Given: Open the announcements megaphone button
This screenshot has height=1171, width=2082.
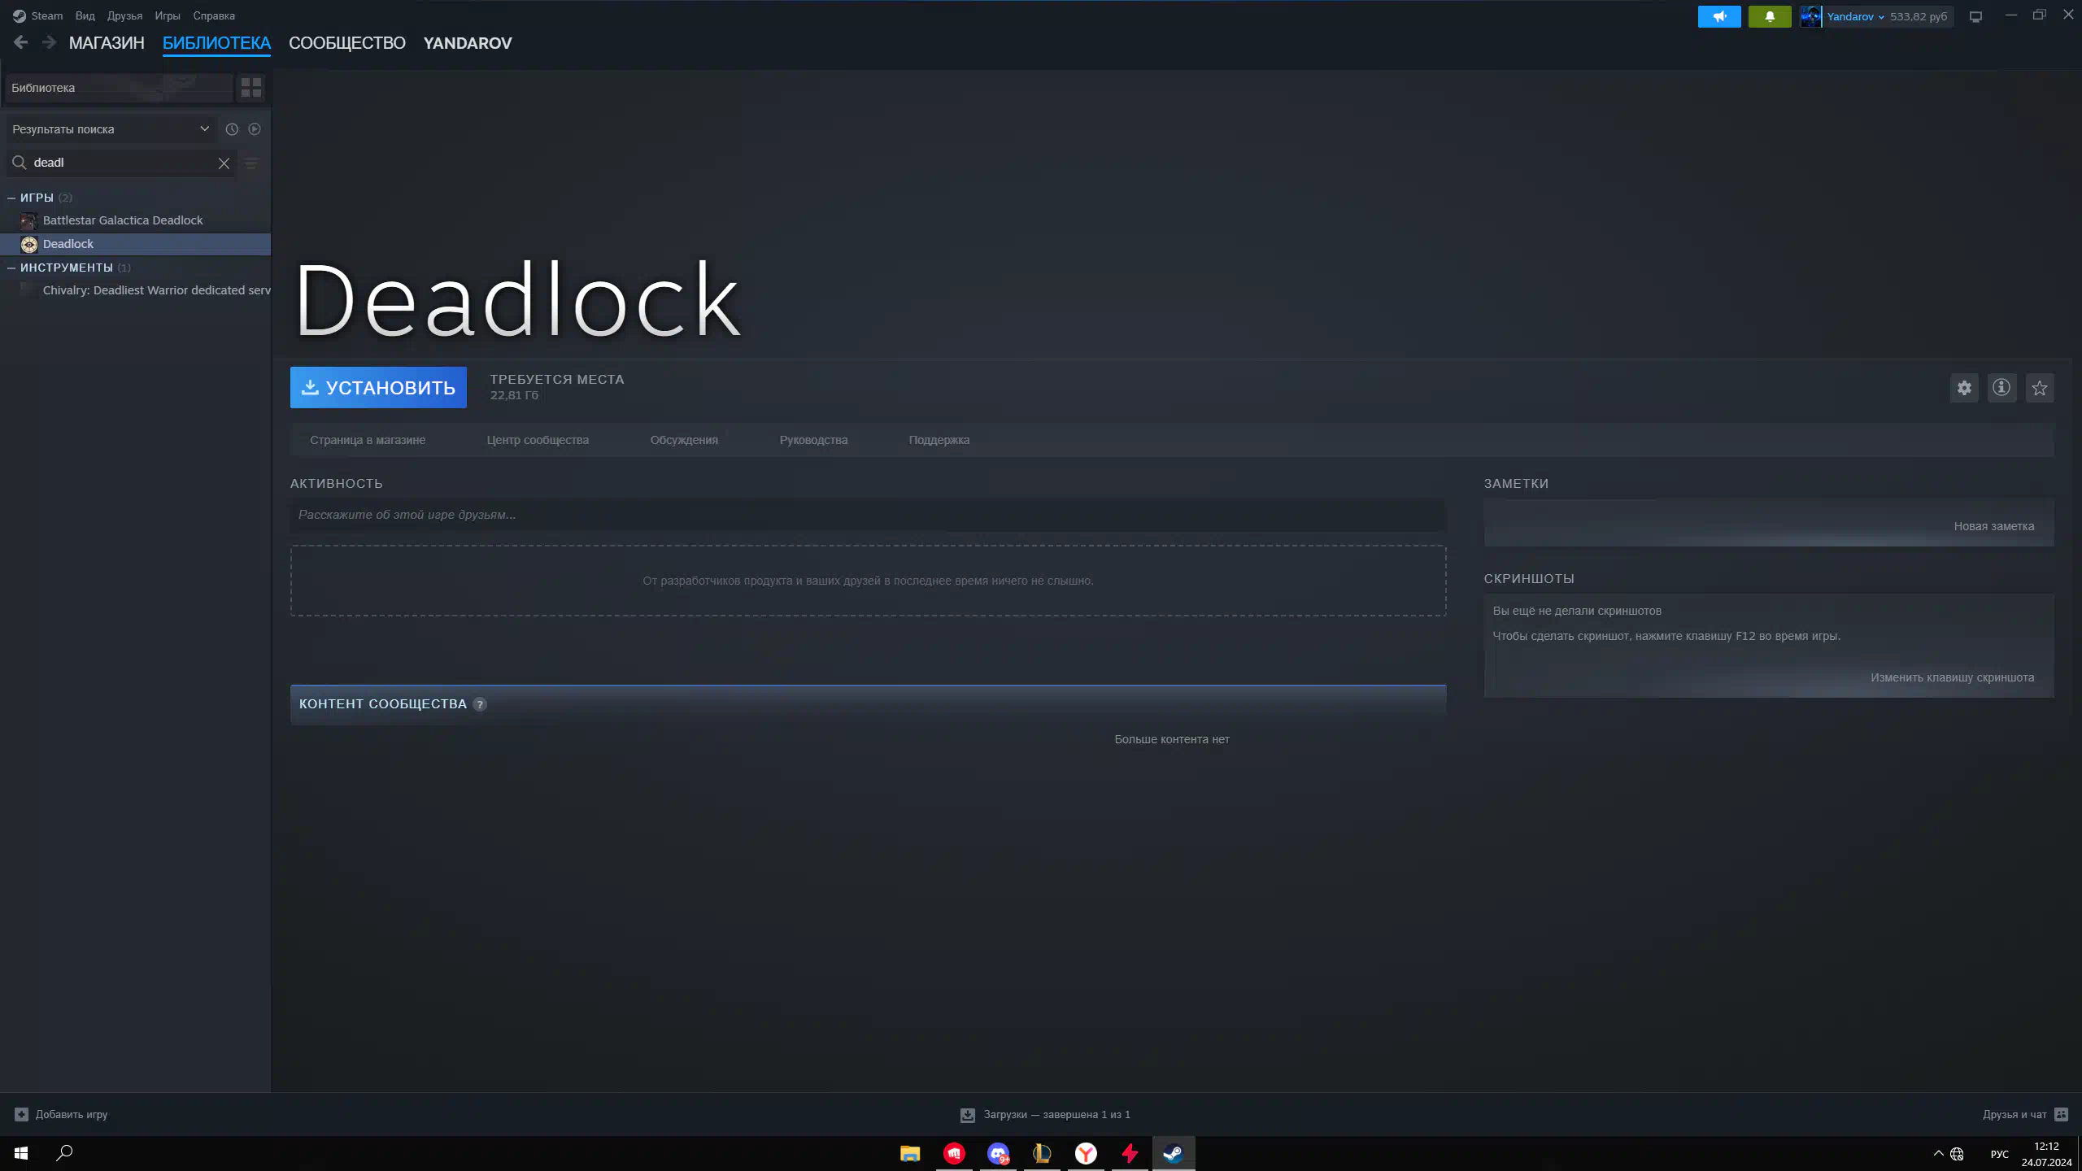Looking at the screenshot, I should coord(1719,16).
